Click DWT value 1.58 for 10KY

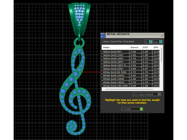[145, 55]
